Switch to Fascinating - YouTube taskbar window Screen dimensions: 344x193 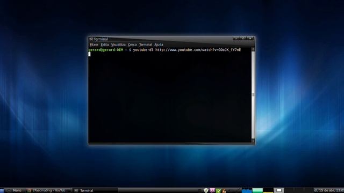[49, 190]
